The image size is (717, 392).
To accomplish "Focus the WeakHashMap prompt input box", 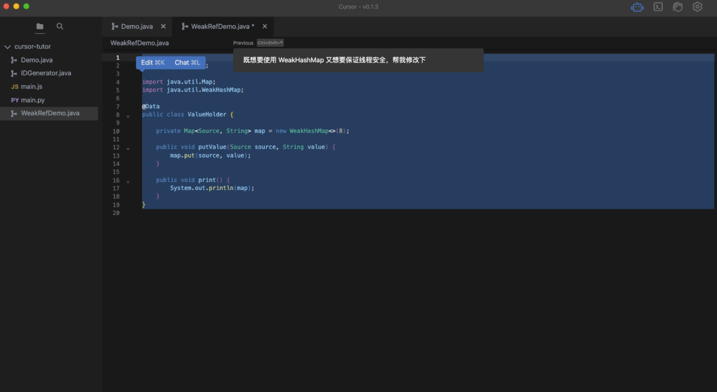I will (x=358, y=60).
